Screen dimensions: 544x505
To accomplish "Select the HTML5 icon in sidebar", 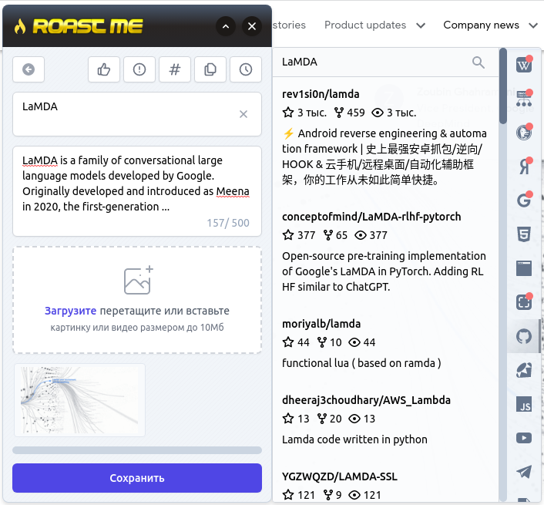I will pyautogui.click(x=524, y=234).
